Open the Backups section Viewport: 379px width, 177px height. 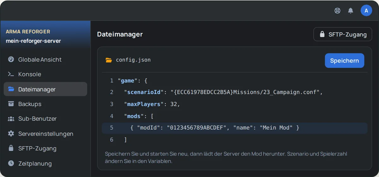click(45, 104)
